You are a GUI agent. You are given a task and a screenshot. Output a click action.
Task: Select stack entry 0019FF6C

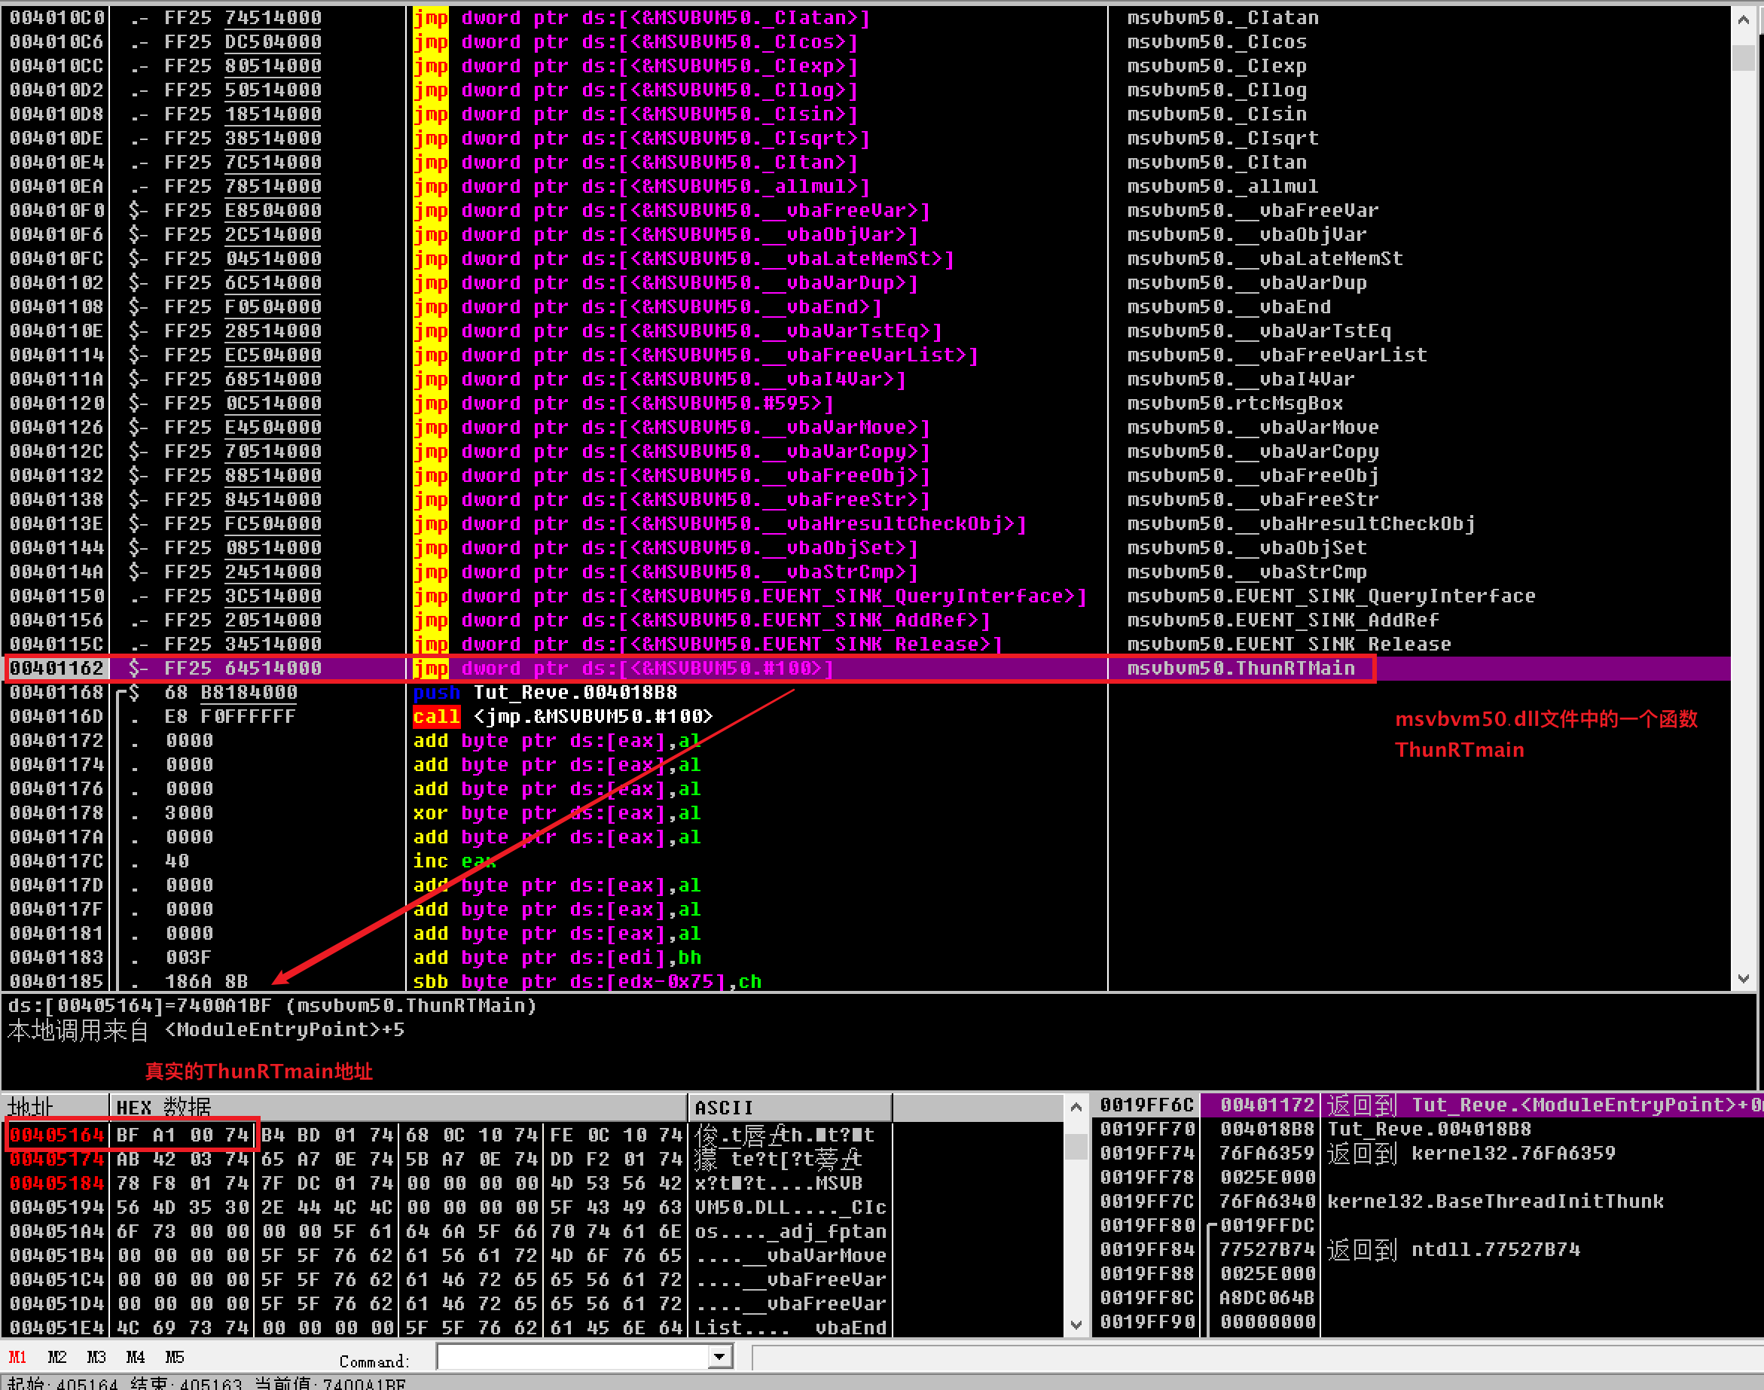pos(1146,1105)
